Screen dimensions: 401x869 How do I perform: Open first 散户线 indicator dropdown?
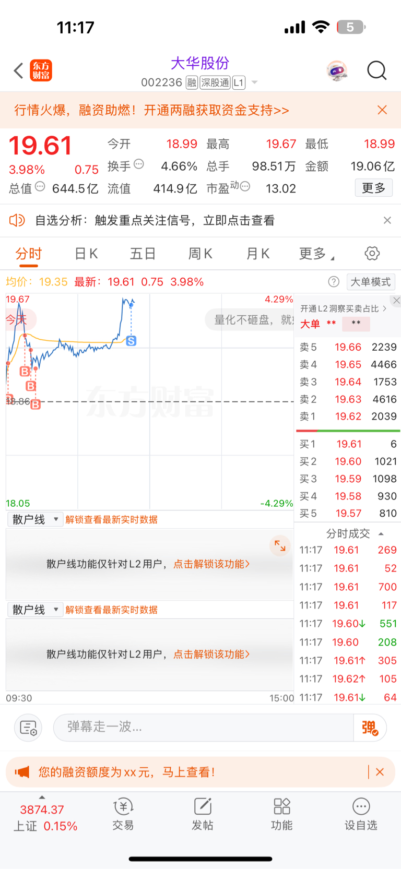(36, 519)
